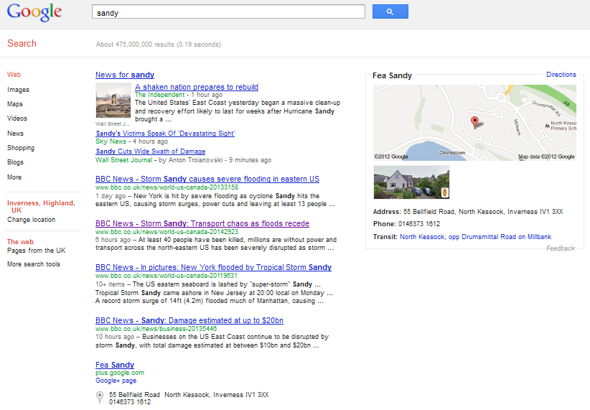Click the Fea Sandy map preview
Viewport: 590px width, 410px height.
474,123
